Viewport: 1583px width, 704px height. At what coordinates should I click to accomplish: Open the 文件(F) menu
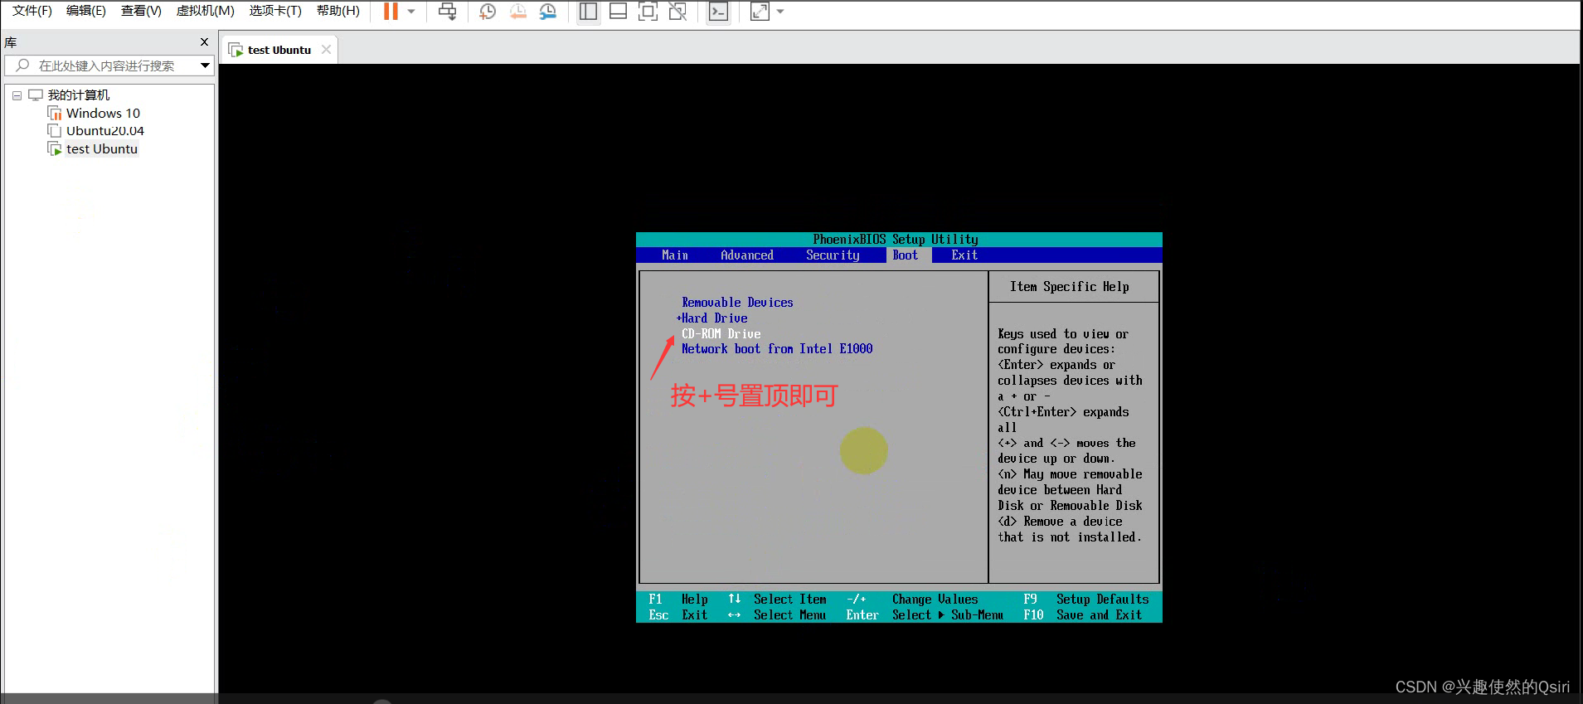(32, 11)
